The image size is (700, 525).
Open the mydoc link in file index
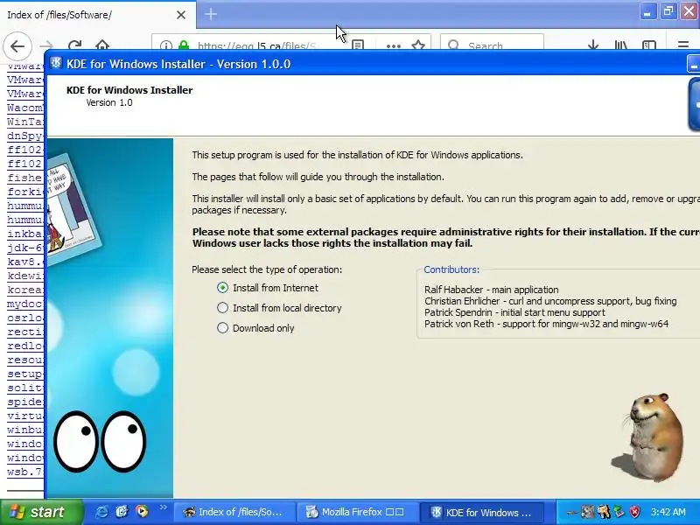[25, 304]
